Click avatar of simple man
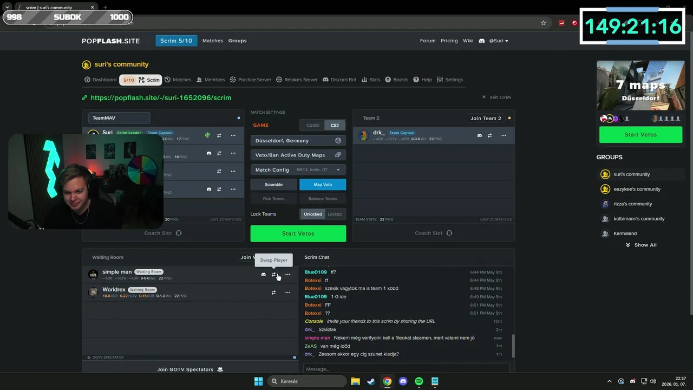Image resolution: width=693 pixels, height=390 pixels. tap(93, 275)
